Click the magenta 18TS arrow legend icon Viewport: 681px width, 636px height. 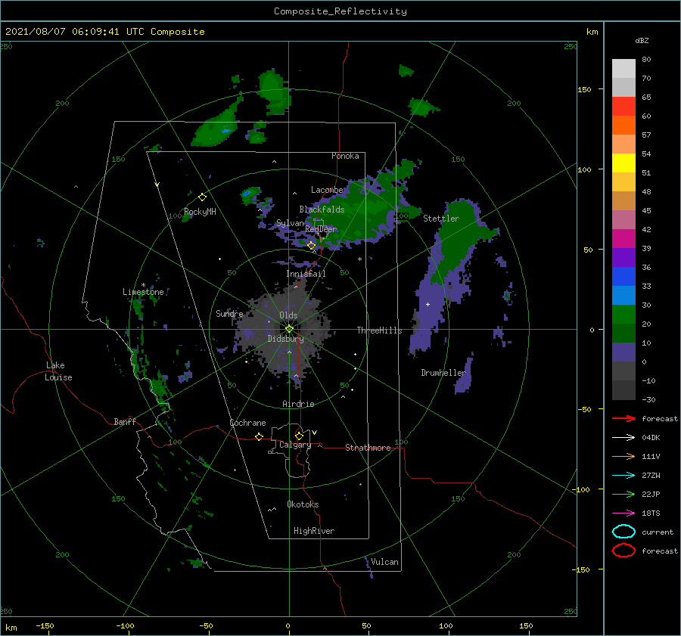tap(623, 513)
